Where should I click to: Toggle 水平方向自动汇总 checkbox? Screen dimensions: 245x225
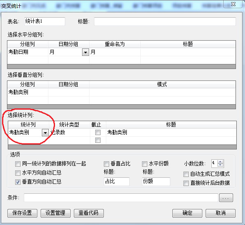point(18,173)
